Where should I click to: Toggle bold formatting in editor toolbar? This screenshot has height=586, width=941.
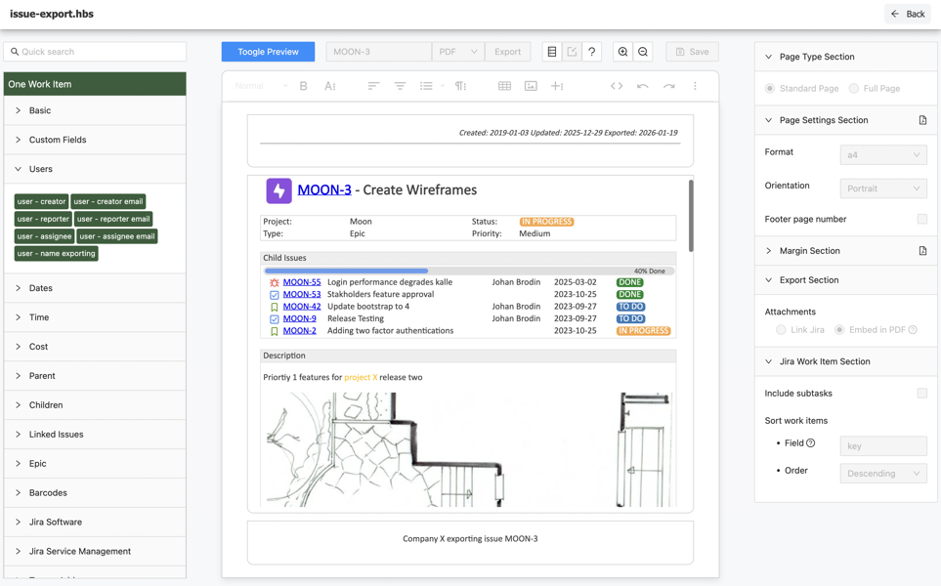304,86
